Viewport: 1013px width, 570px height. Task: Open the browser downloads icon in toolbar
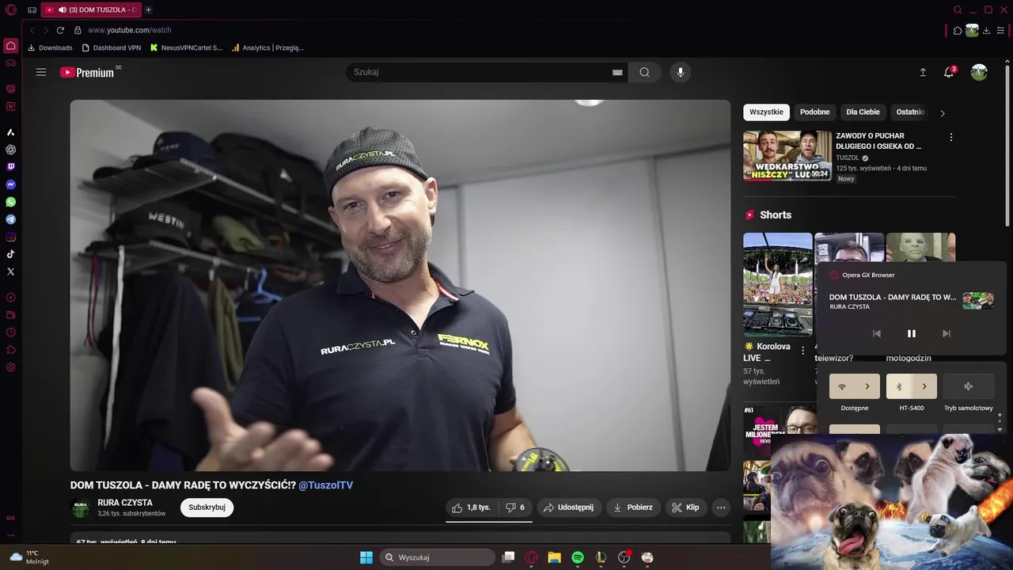coord(986,30)
